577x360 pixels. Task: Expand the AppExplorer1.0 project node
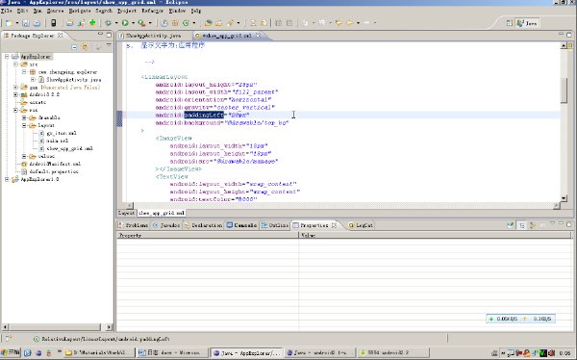(7, 179)
